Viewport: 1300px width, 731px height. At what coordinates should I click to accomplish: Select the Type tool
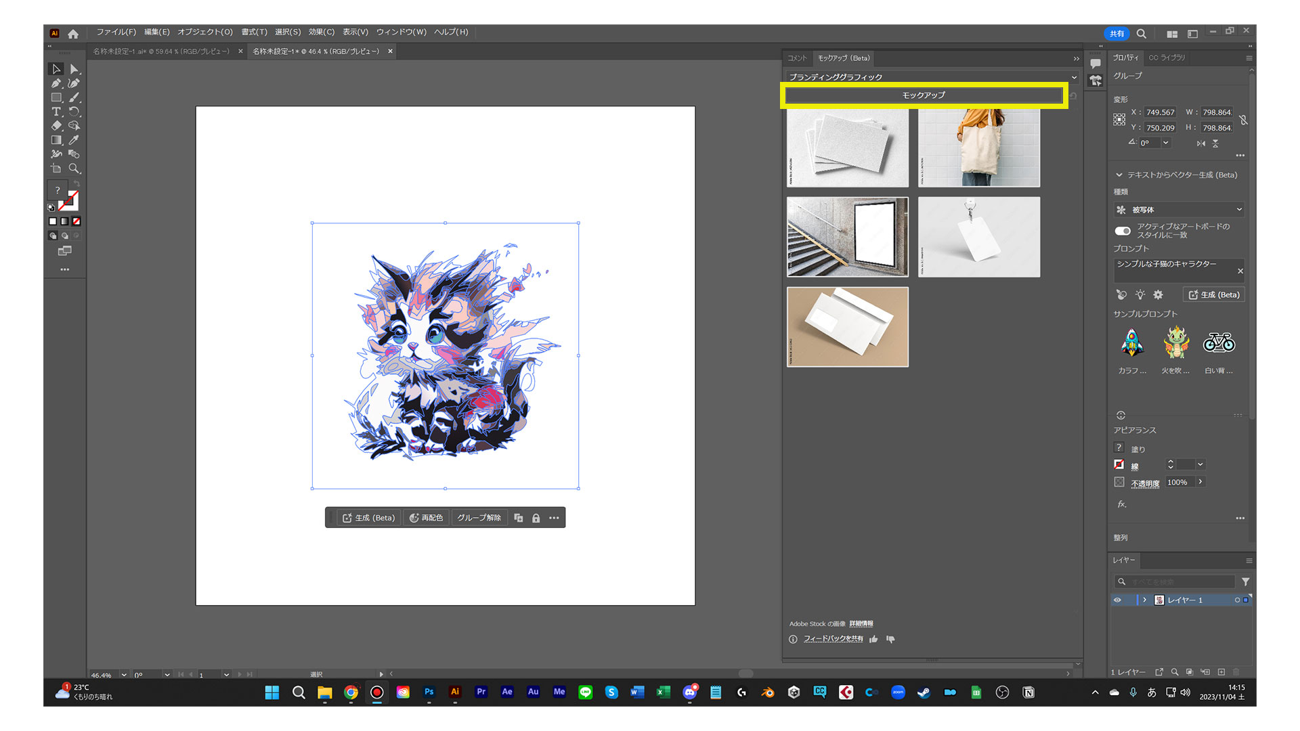coord(56,112)
